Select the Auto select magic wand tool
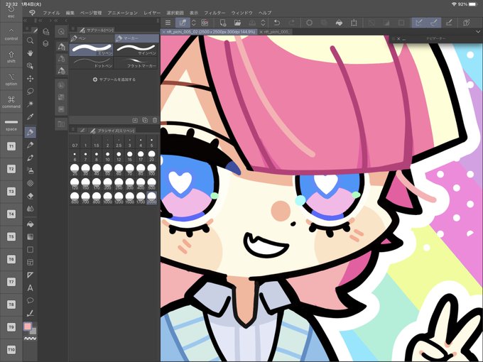 coord(30,104)
